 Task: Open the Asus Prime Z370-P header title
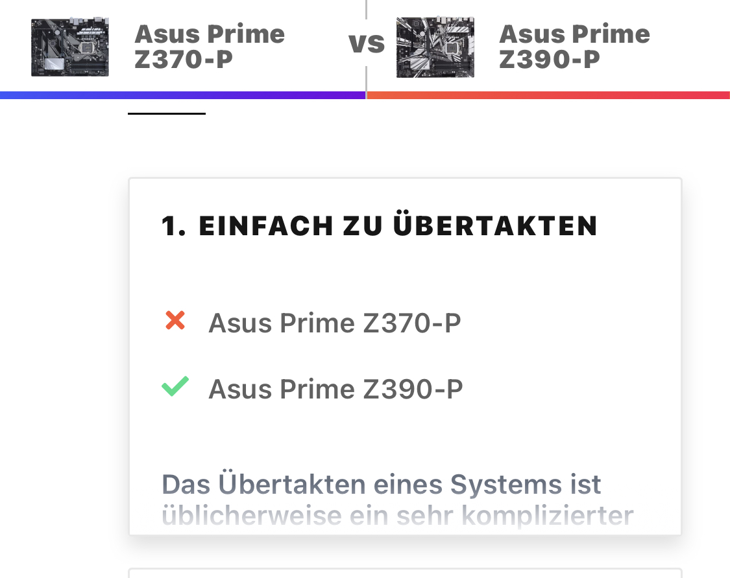pyautogui.click(x=209, y=46)
